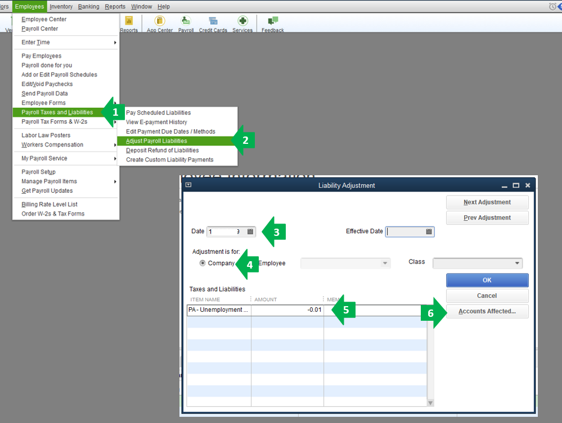This screenshot has width=562, height=423.
Task: Open the Class dropdown
Action: tap(517, 263)
